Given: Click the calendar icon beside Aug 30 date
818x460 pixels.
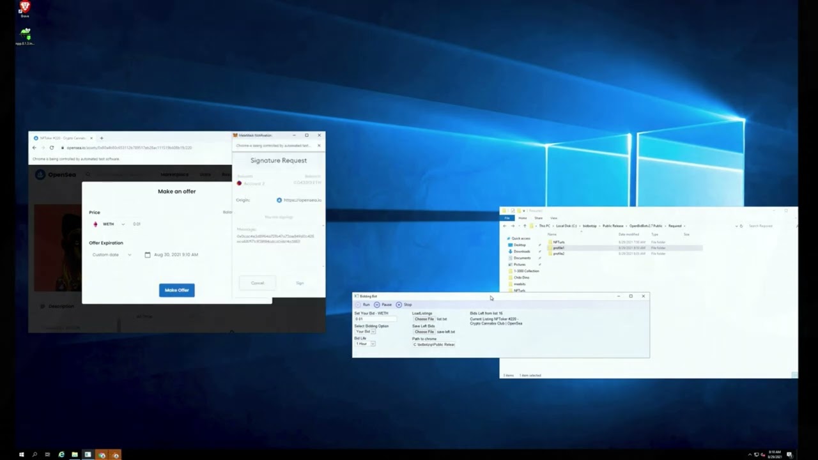Looking at the screenshot, I should [148, 254].
